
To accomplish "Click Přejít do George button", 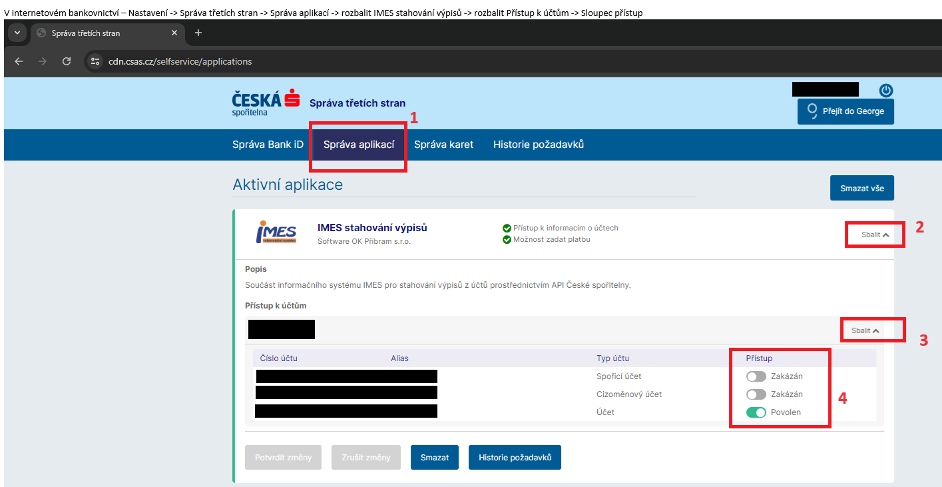I will (x=845, y=111).
